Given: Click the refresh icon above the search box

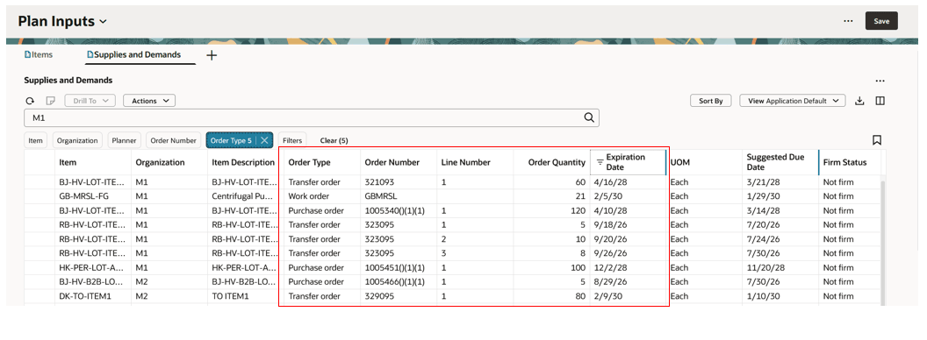Looking at the screenshot, I should click(30, 101).
